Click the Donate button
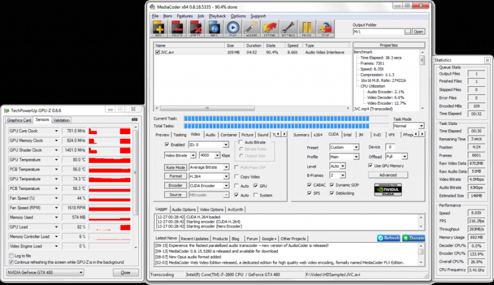 pos(413,238)
